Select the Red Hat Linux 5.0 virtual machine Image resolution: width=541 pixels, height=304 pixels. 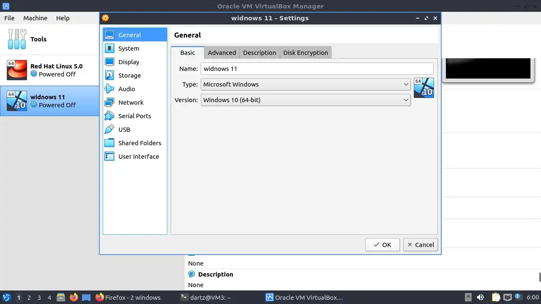click(x=49, y=70)
